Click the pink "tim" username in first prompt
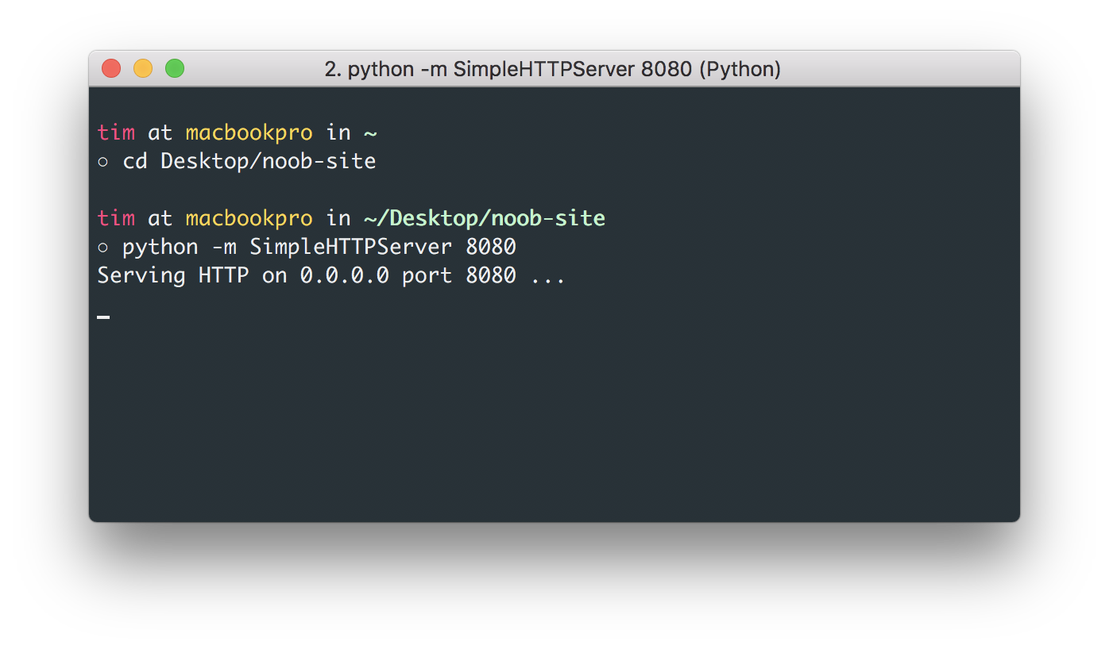This screenshot has width=1109, height=649. click(116, 132)
